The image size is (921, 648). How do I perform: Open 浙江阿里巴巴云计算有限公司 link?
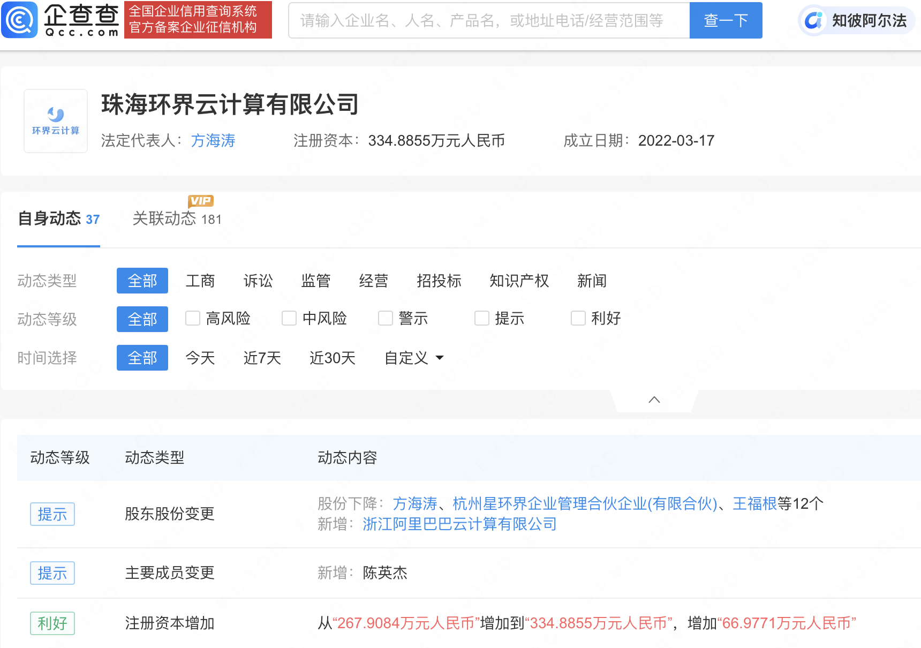click(460, 524)
